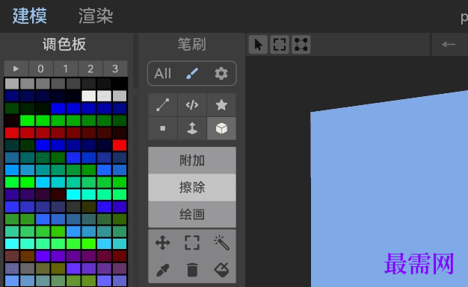
Task: Open palette page 1 tab
Action: (66, 69)
